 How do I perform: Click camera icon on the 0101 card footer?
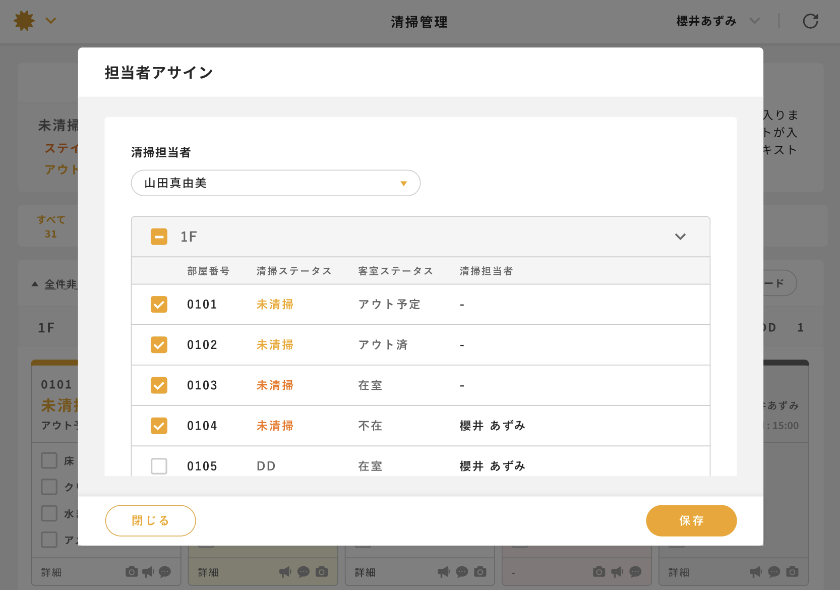(132, 571)
